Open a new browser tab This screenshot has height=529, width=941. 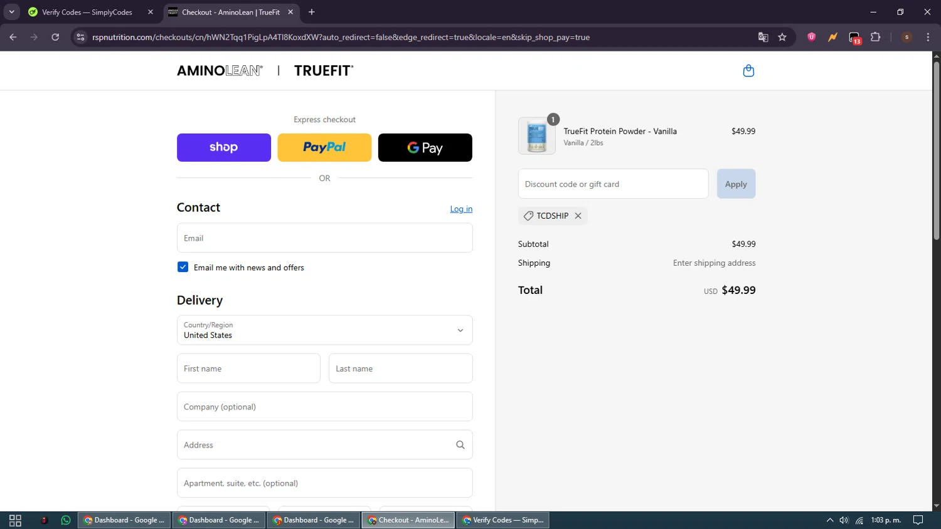(312, 12)
